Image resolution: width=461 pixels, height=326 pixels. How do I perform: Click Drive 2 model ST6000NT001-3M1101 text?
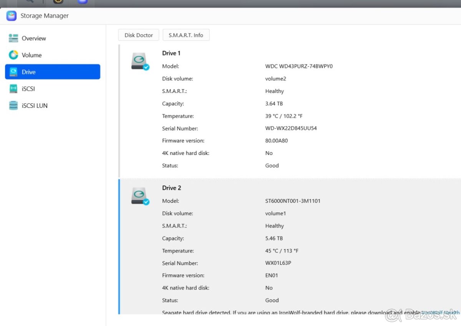point(293,201)
